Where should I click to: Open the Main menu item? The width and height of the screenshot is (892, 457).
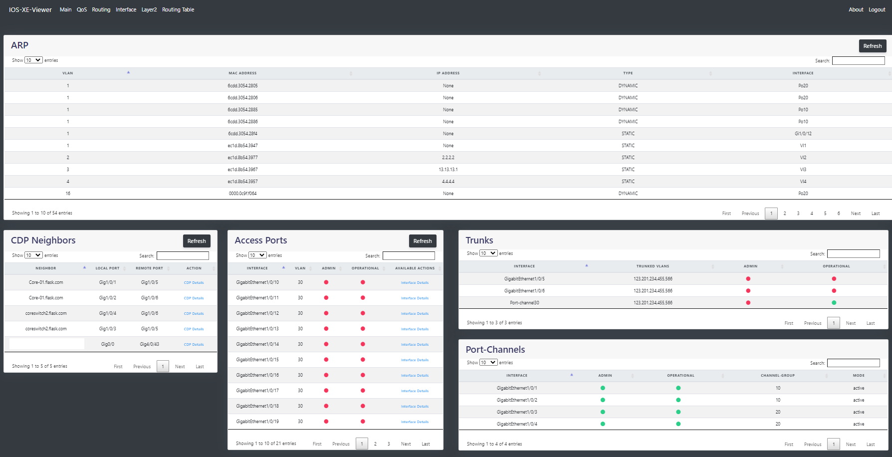point(65,9)
